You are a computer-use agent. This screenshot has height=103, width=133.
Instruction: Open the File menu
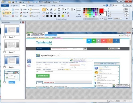(x=5, y=6)
